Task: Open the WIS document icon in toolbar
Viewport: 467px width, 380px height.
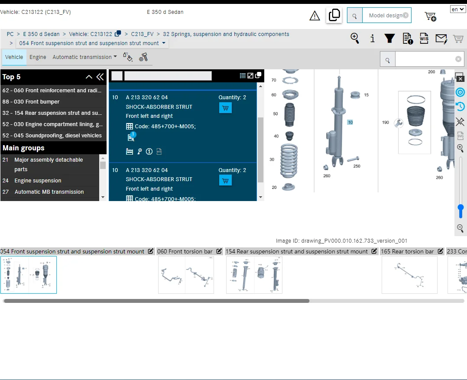Action: (424, 39)
